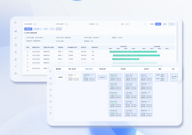Image resolution: width=192 pixels, height=135 pixels.
Task: Open the 状态 status dropdown
Action: point(135,24)
